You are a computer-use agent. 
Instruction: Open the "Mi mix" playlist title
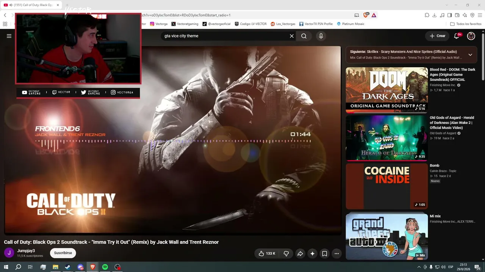[x=435, y=216]
